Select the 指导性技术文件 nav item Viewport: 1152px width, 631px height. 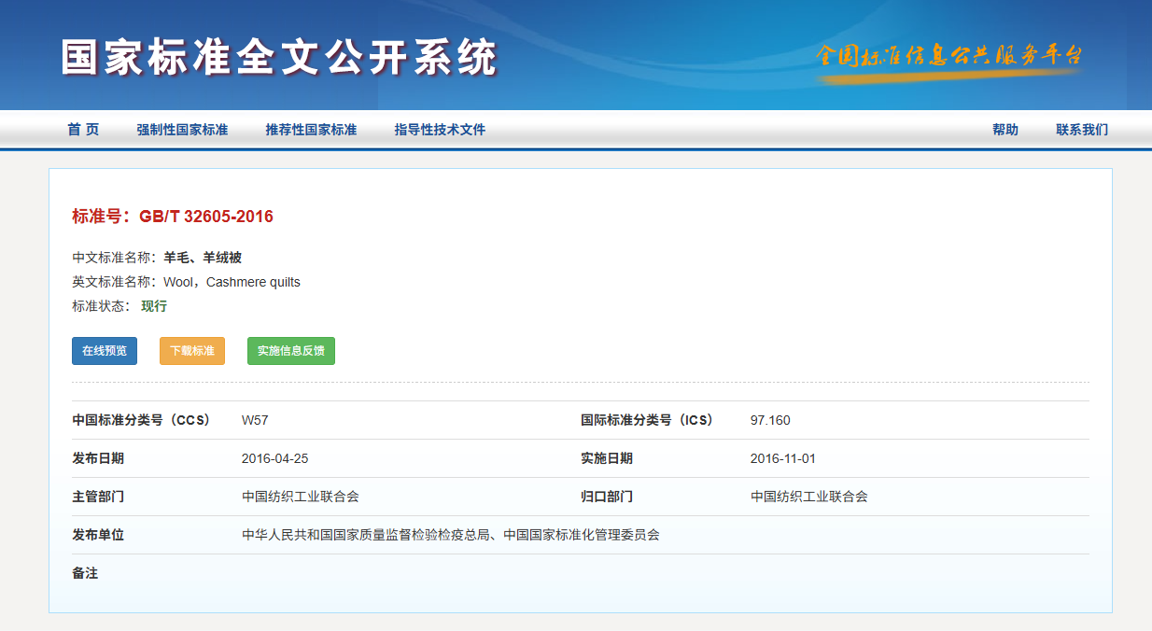440,130
